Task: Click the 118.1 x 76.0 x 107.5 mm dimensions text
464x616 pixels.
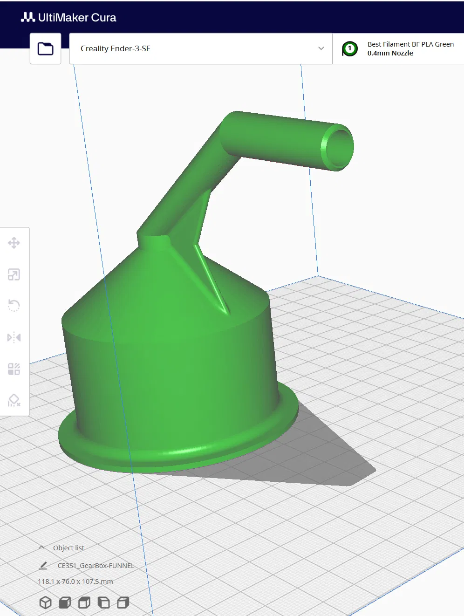Action: click(x=75, y=582)
